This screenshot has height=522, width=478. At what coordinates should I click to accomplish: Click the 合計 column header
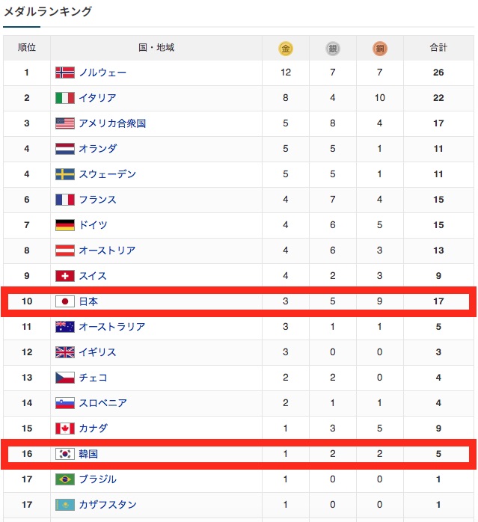(x=438, y=48)
